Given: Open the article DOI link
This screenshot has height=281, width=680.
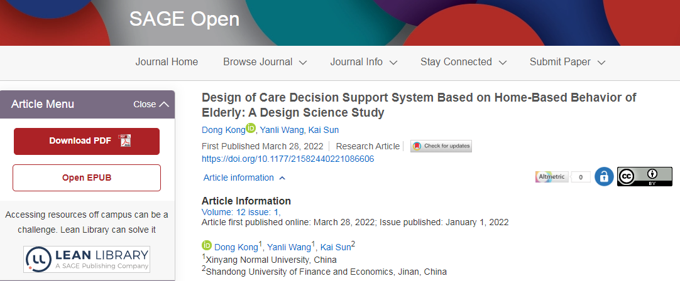Looking at the screenshot, I should (x=288, y=159).
